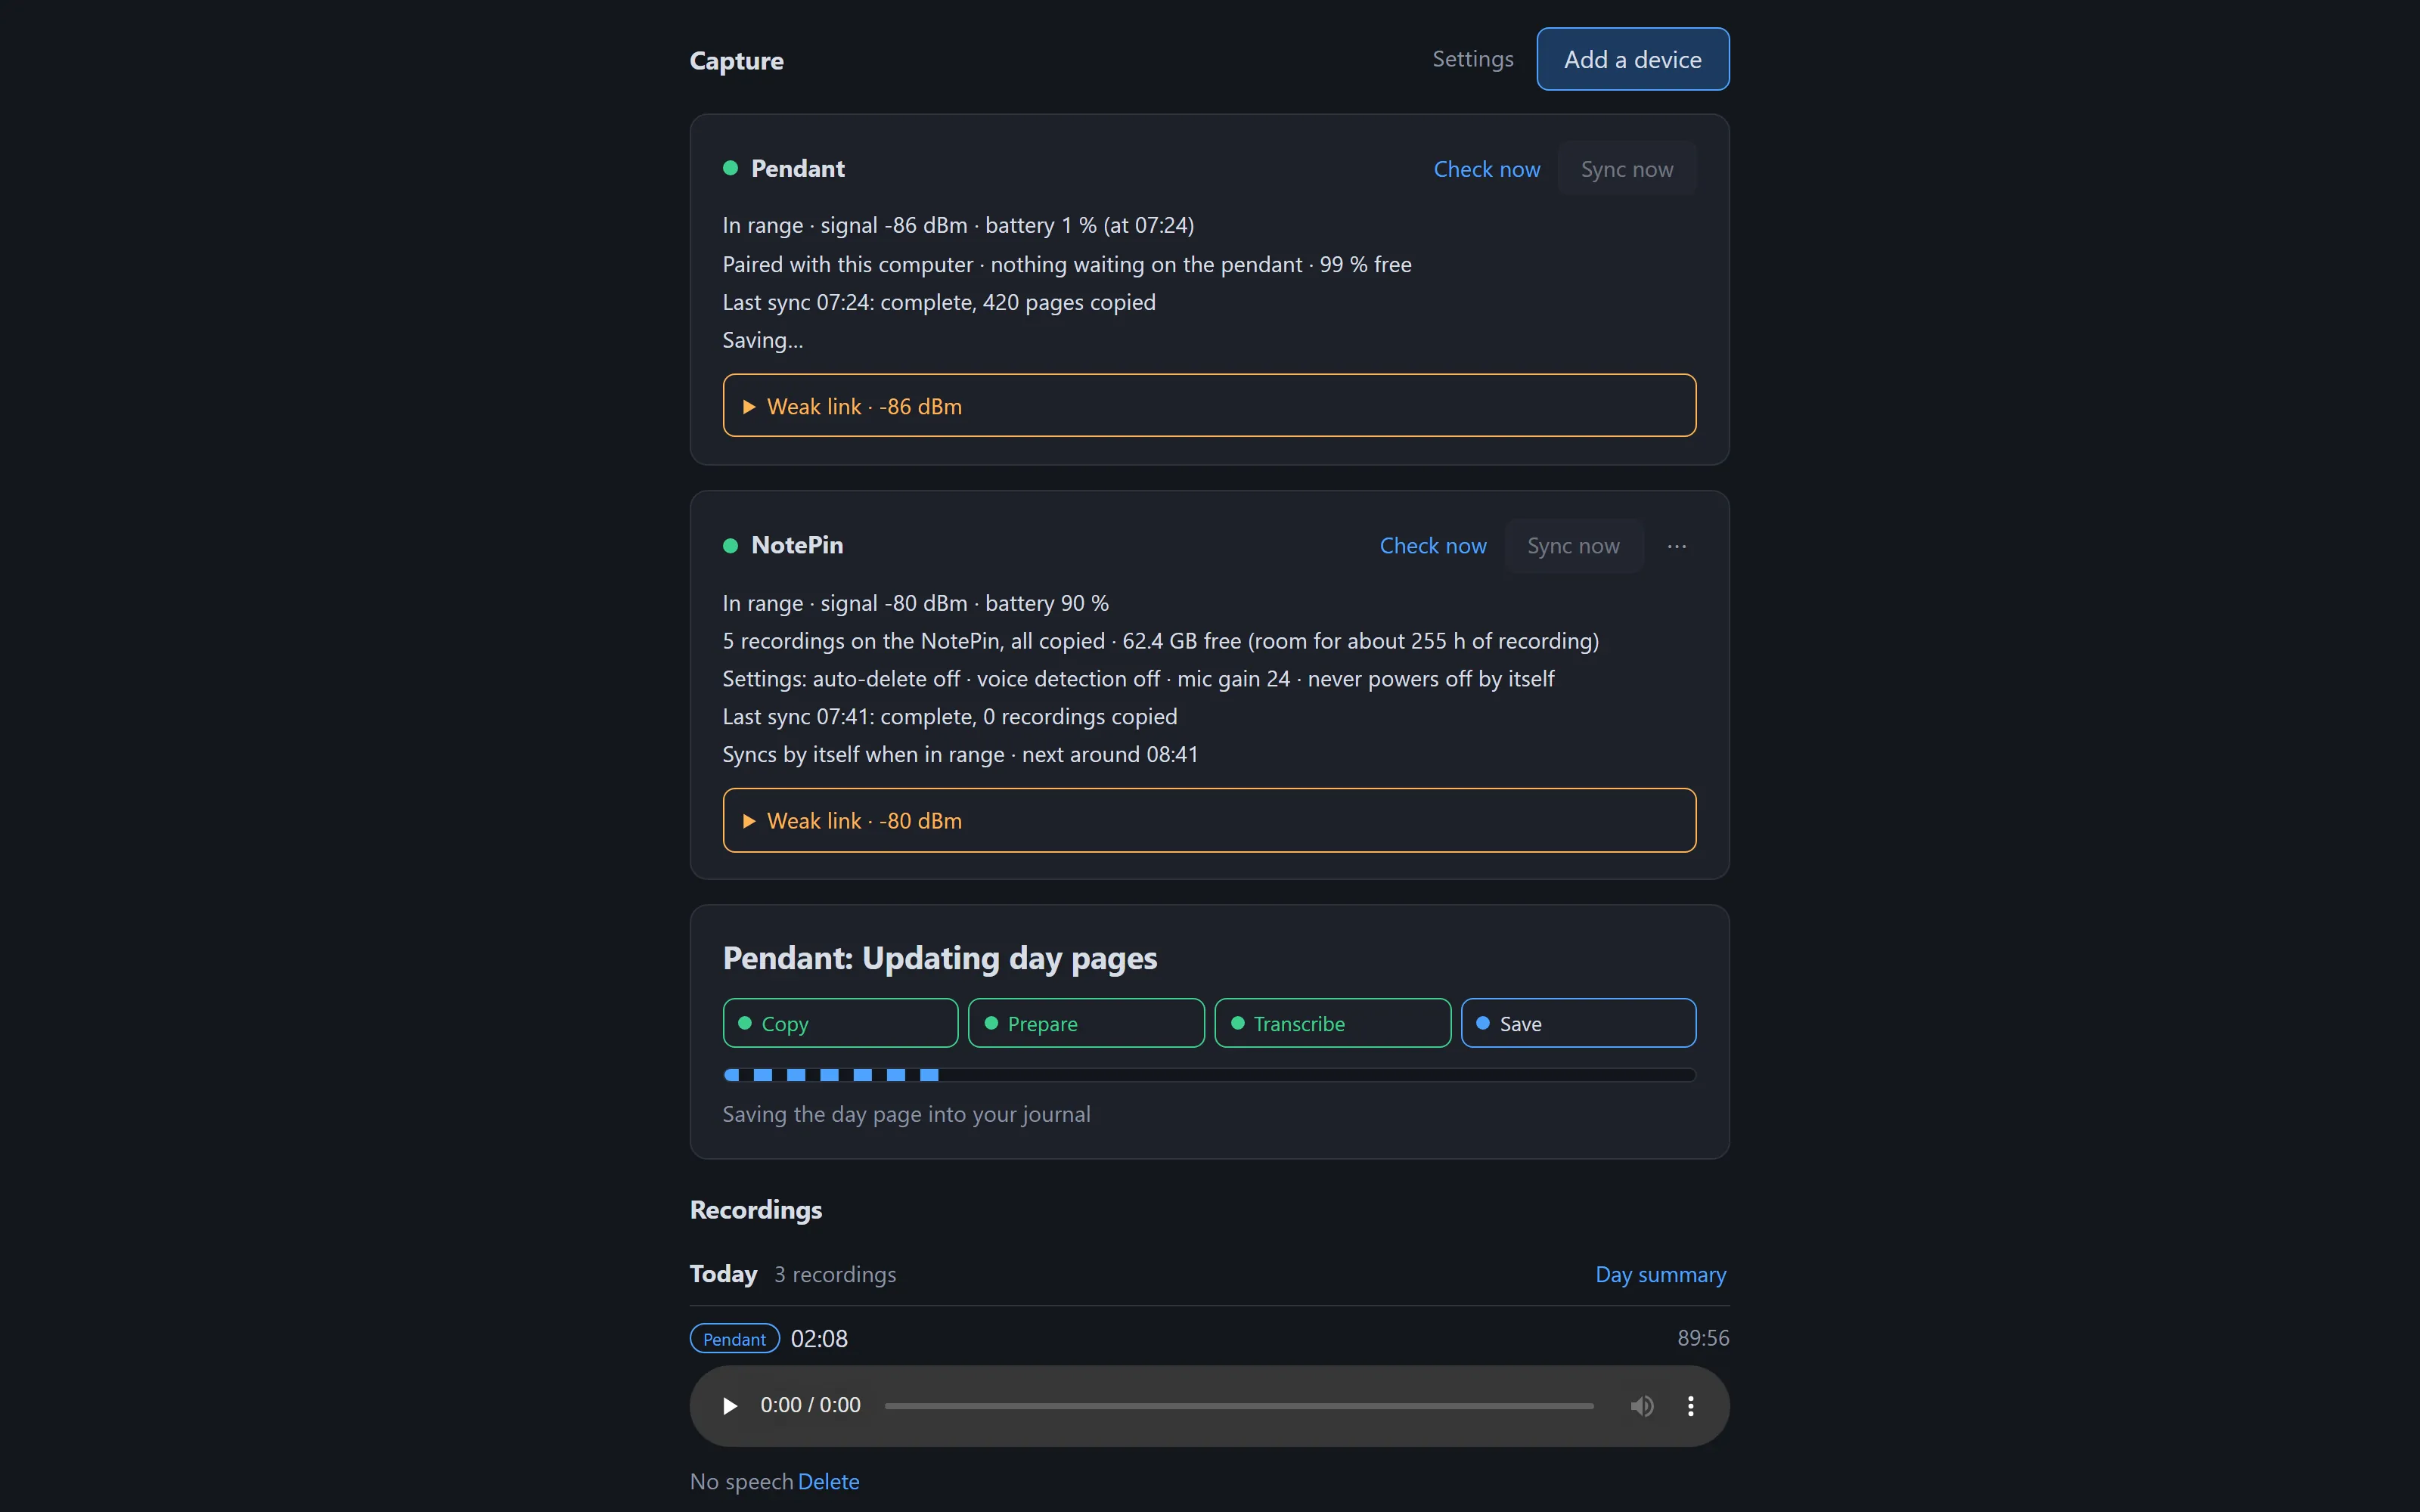Viewport: 2420px width, 1512px height.
Task: Click the 'Saving the day page into your journal' text
Action: (906, 1114)
